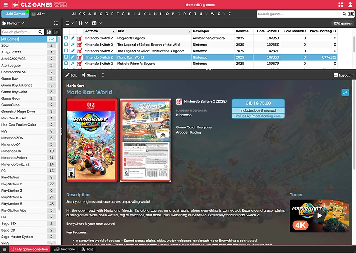
Task: Check Tears of the Kingdom row checkbox
Action: 66,50
